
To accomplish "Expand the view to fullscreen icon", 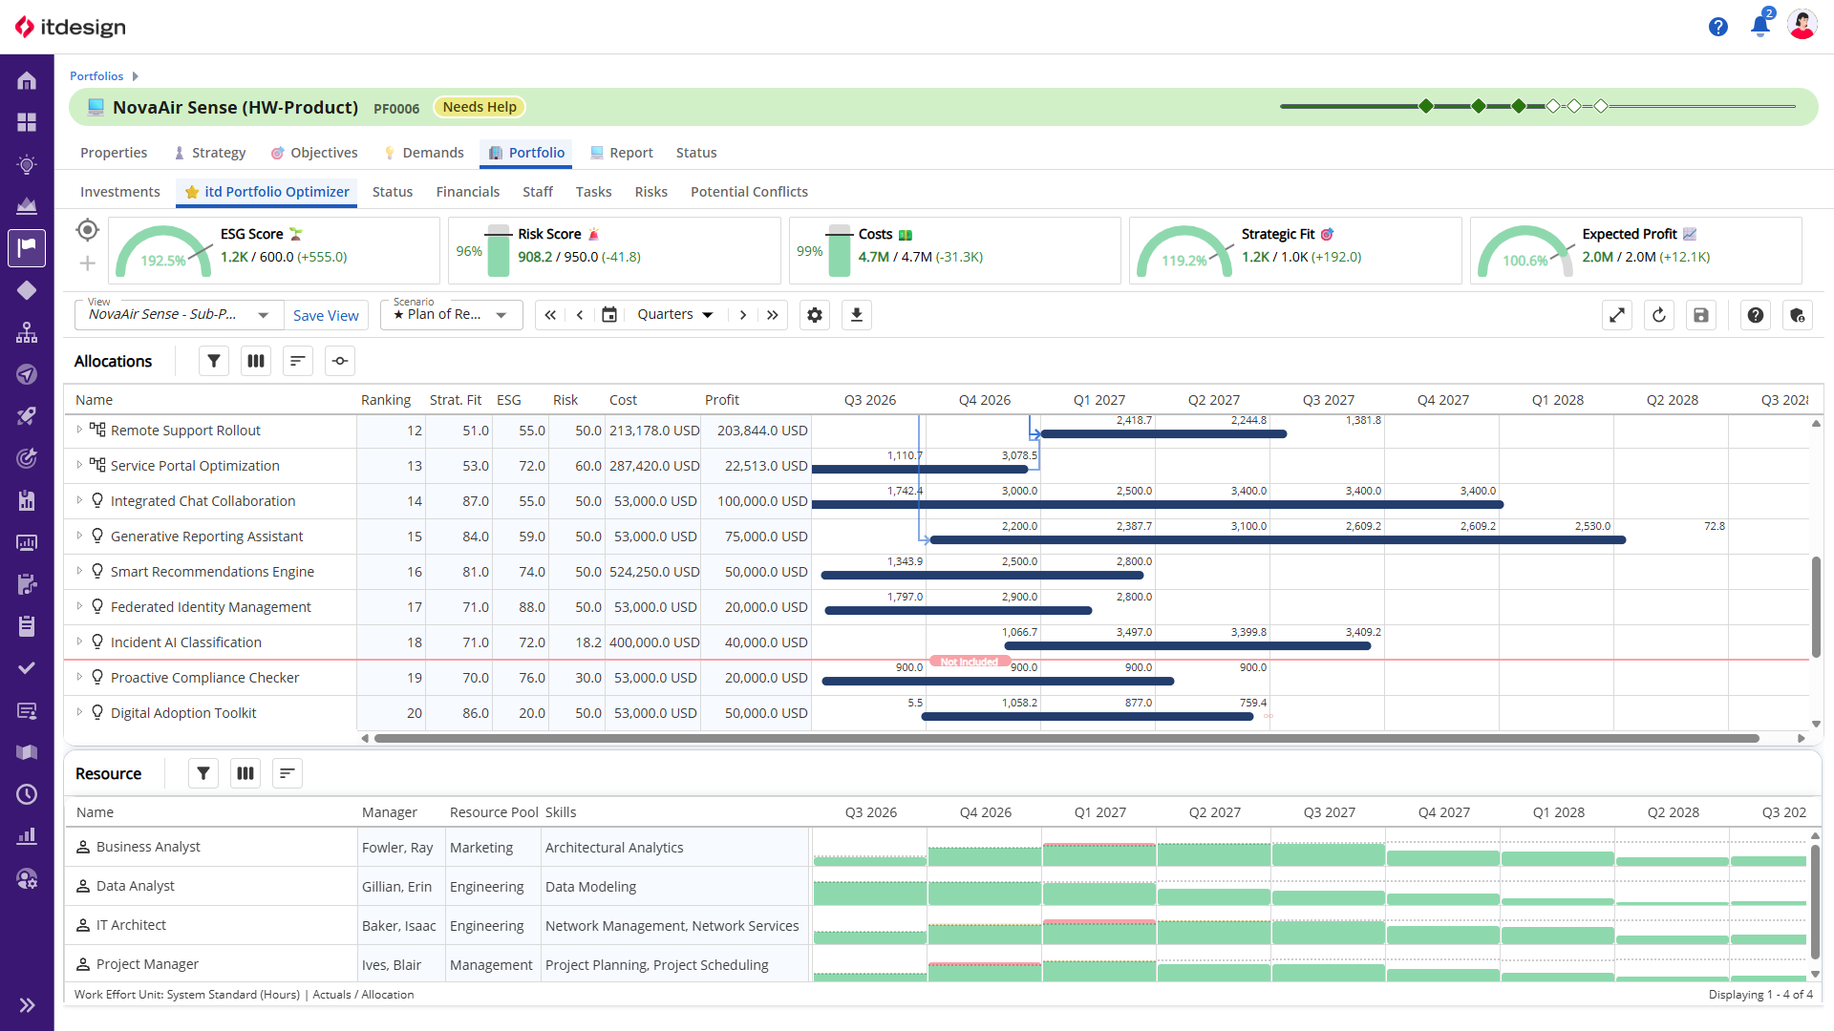I will [1617, 315].
